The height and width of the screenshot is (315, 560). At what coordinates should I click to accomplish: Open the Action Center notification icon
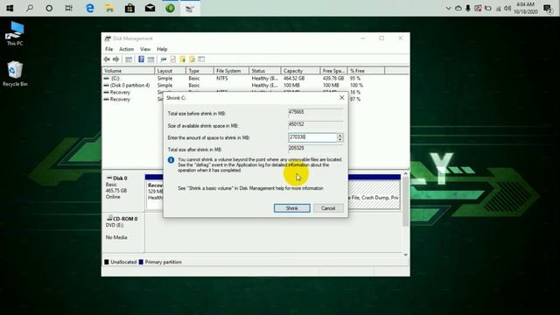point(547,8)
